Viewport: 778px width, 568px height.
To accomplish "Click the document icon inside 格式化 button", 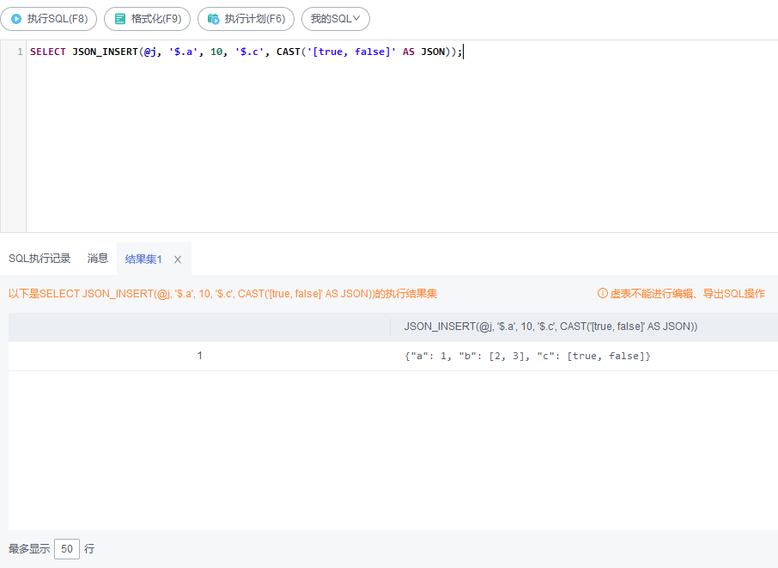I will pyautogui.click(x=119, y=19).
